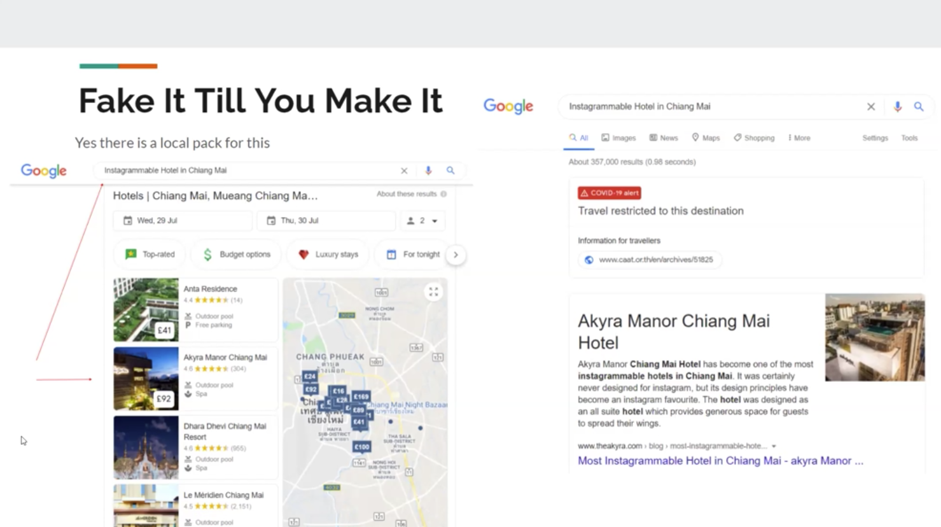Expand the hotel map to fullscreen
Screen dimensions: 941x527
pyautogui.click(x=433, y=292)
